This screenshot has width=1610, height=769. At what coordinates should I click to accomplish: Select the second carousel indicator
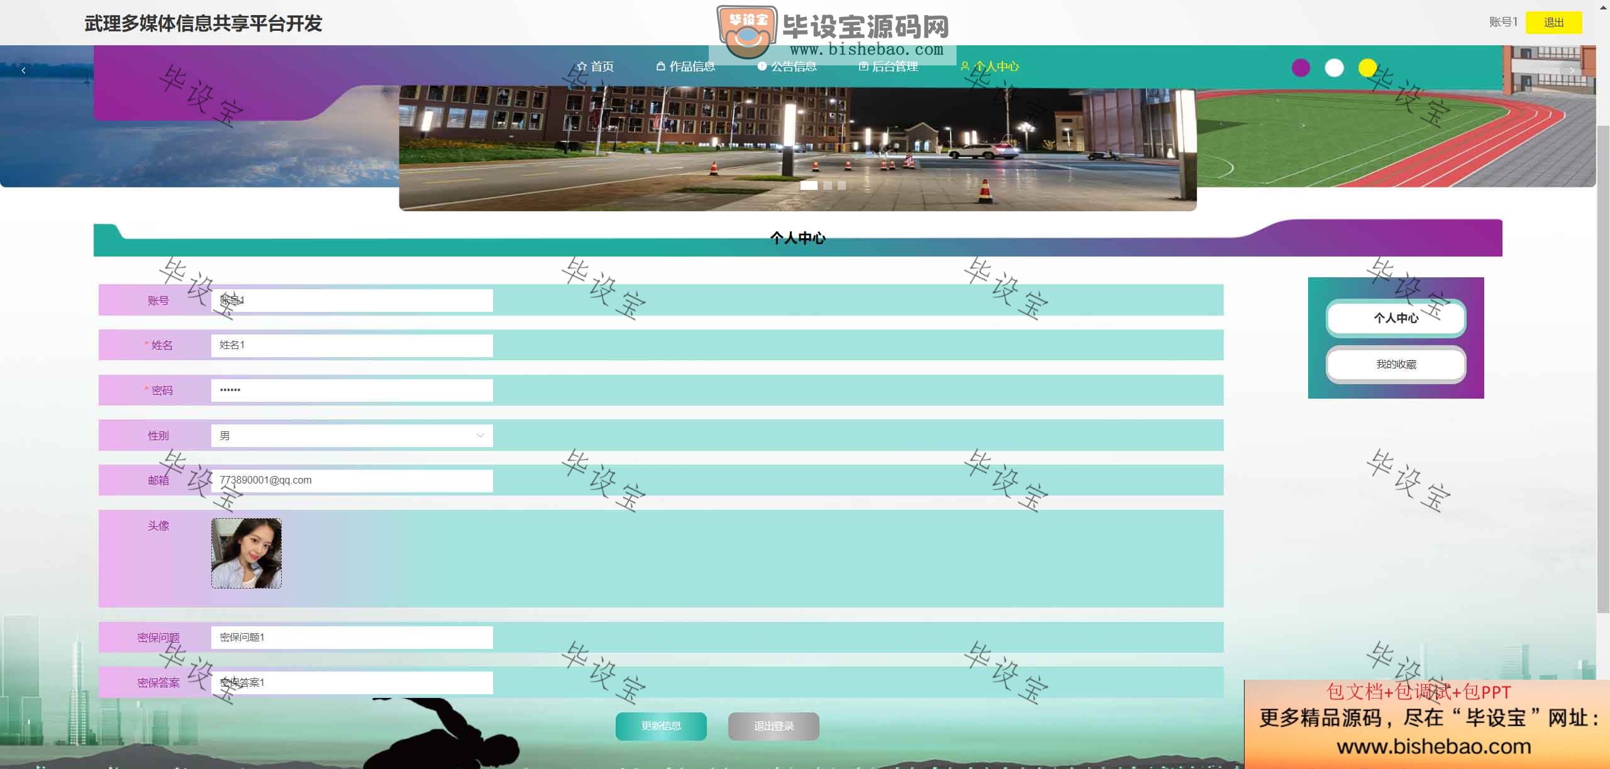tap(828, 185)
